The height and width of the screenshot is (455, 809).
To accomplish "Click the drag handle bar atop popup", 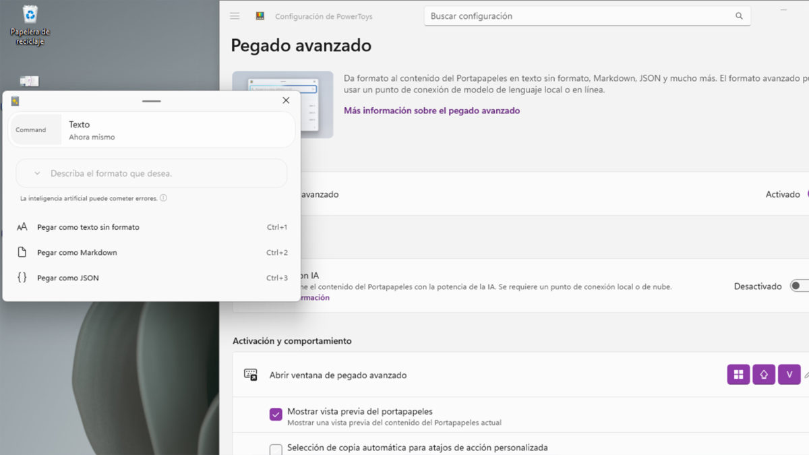I will [152, 100].
